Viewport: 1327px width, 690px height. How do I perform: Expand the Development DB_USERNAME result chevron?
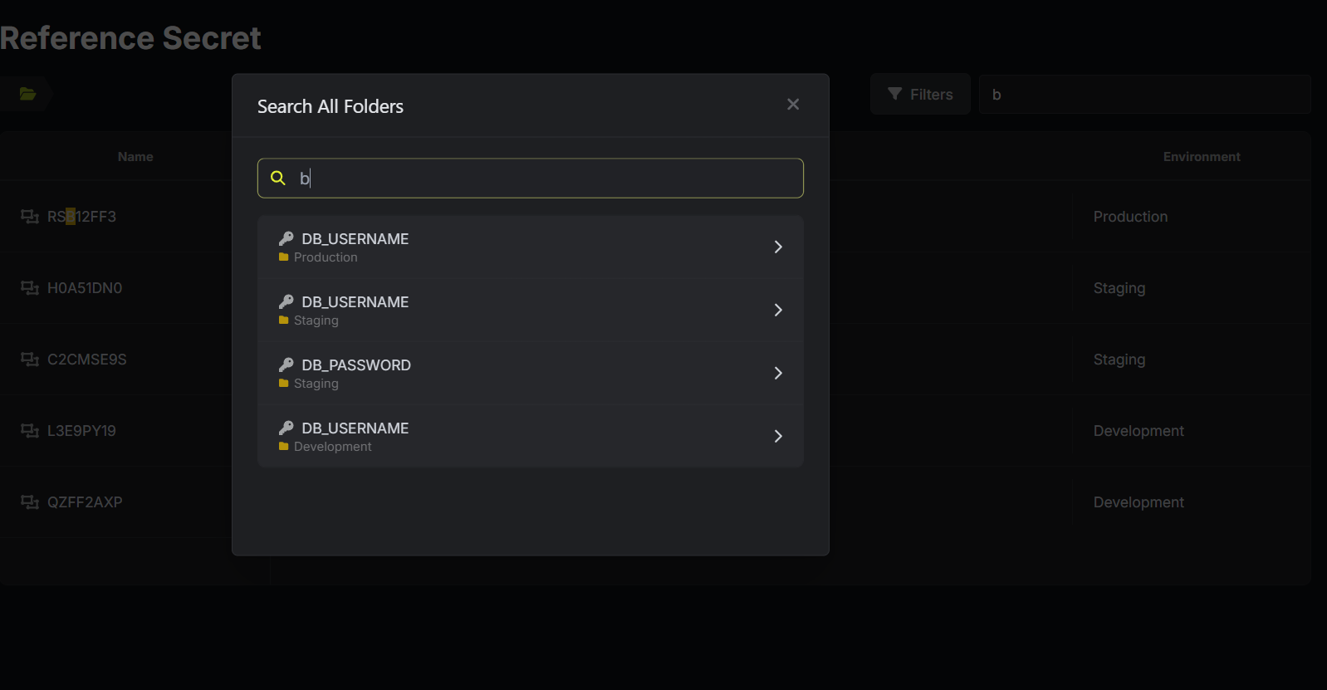[778, 436]
